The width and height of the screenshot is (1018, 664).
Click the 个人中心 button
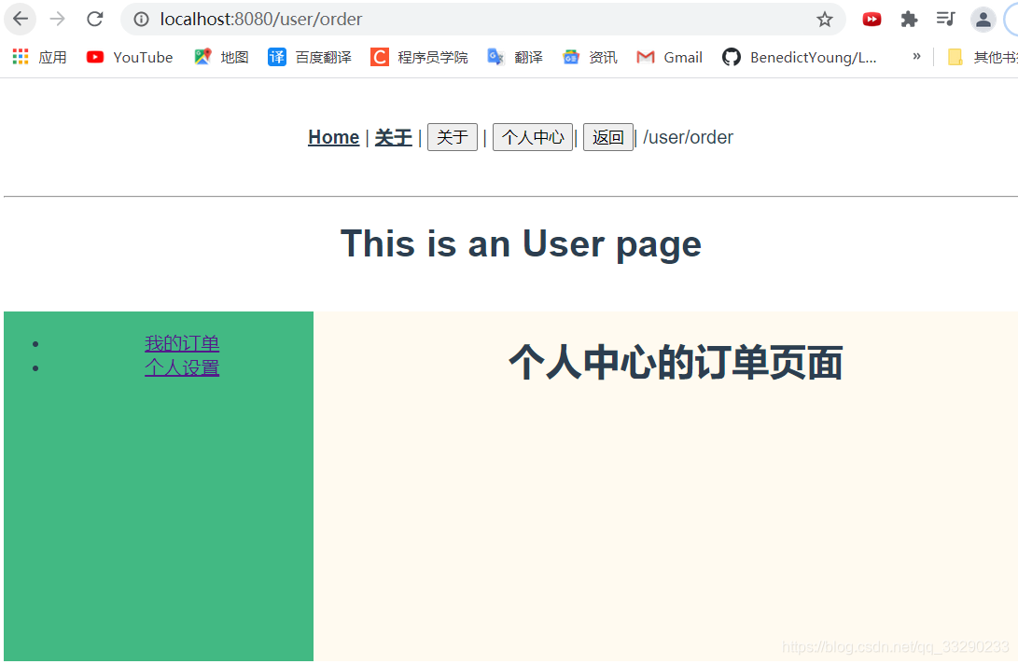[x=533, y=137]
